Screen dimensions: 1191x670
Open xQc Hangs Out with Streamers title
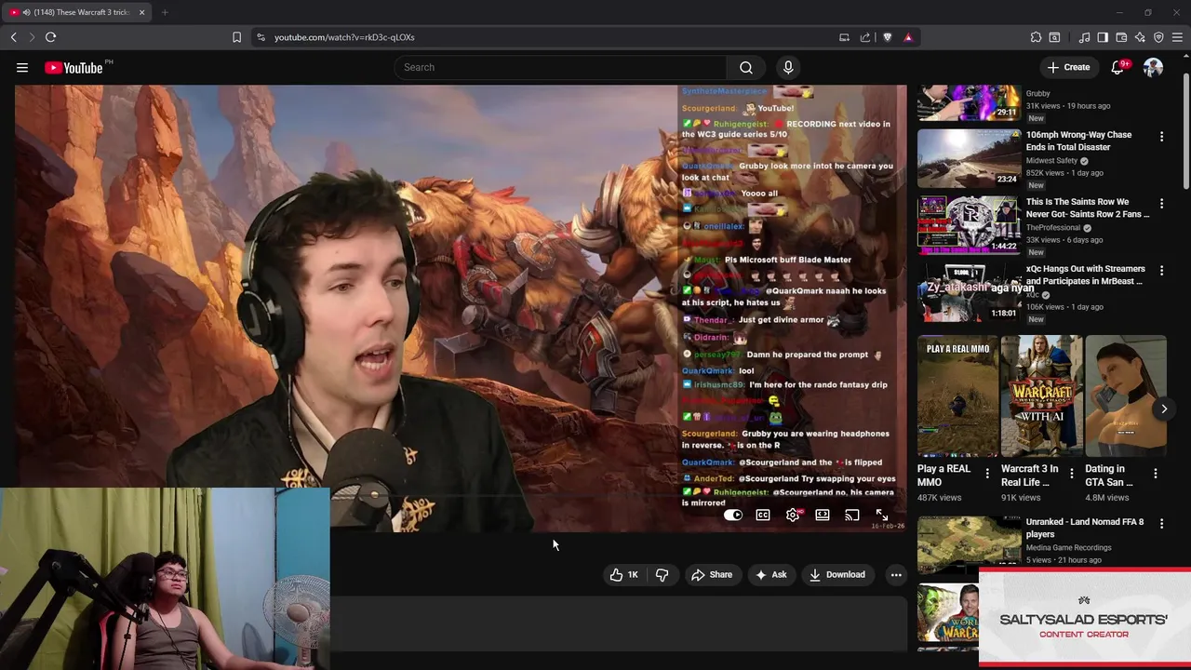tap(1085, 275)
